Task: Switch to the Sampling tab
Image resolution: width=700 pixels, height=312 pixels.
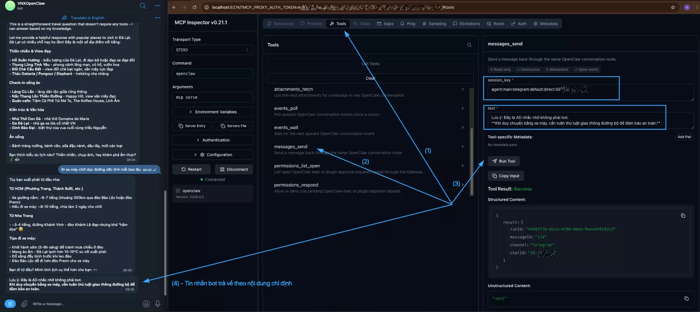Action: 434,24
